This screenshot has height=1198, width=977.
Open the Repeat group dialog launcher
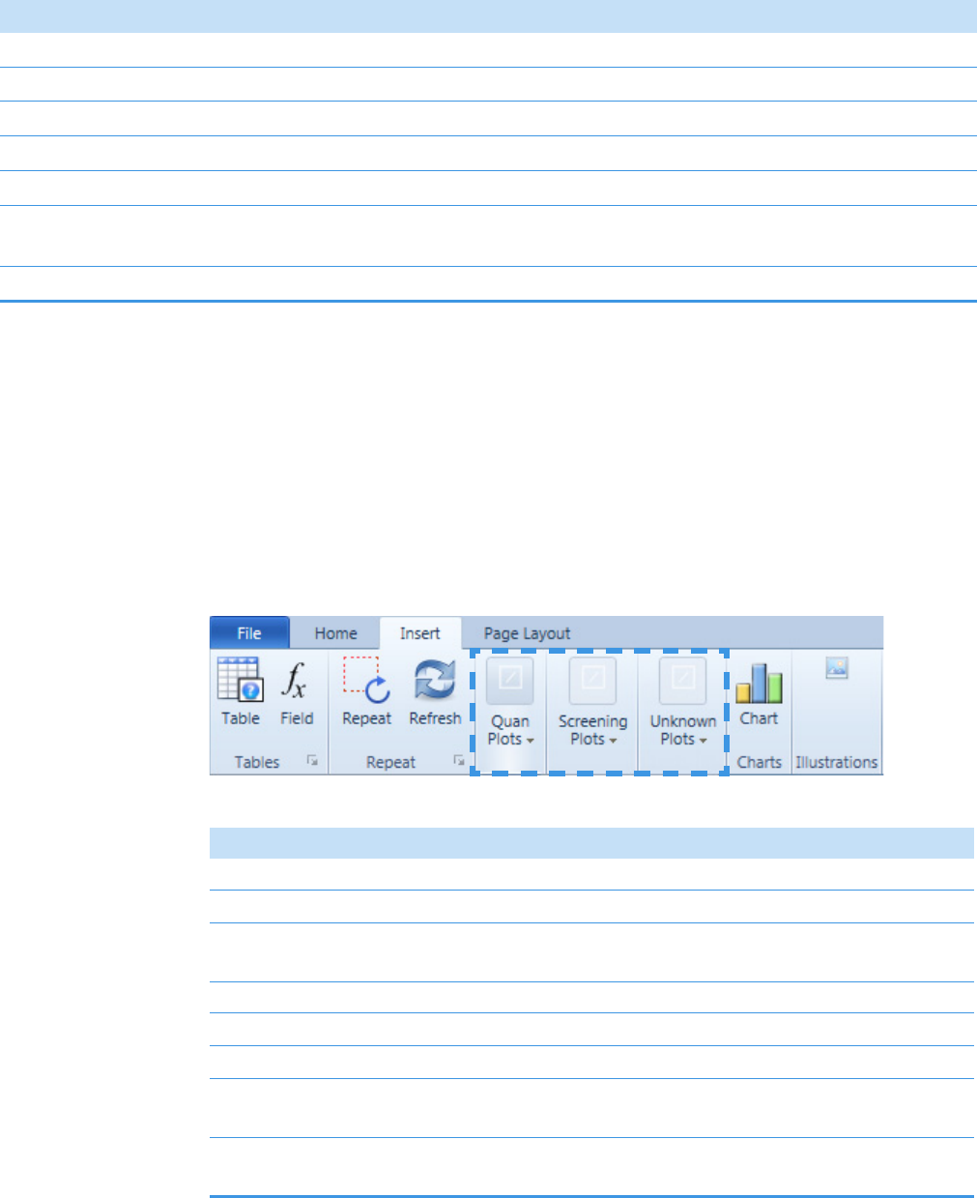pos(459,762)
